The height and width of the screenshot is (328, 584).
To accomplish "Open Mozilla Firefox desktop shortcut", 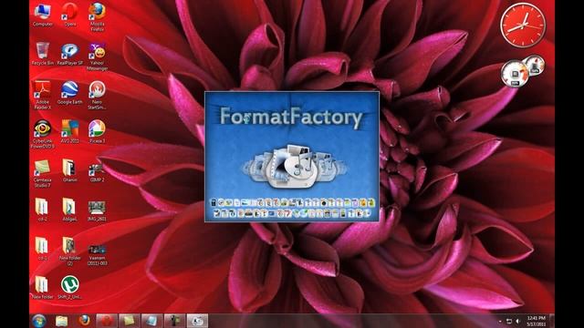I will pos(98,16).
